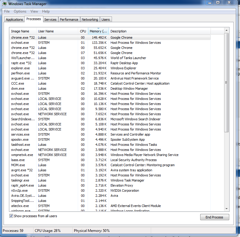
Task: Open the View menu
Action: click(x=34, y=11)
